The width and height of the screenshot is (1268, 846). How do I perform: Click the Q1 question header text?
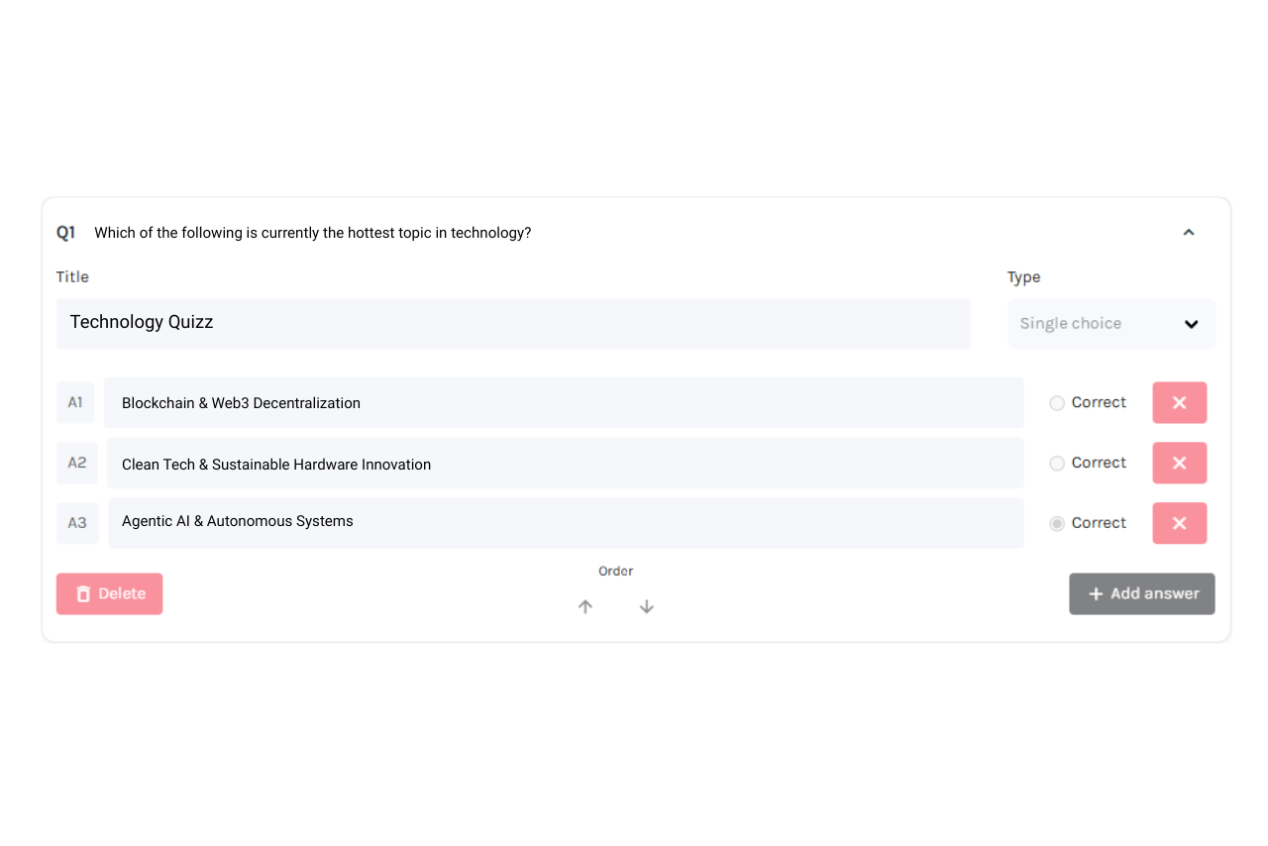pos(312,233)
